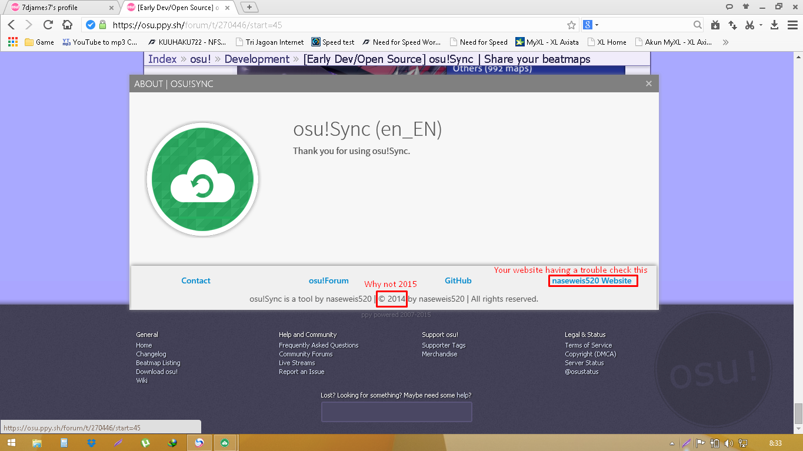
Task: Switch to the 7djames7's profile tab
Action: point(61,7)
